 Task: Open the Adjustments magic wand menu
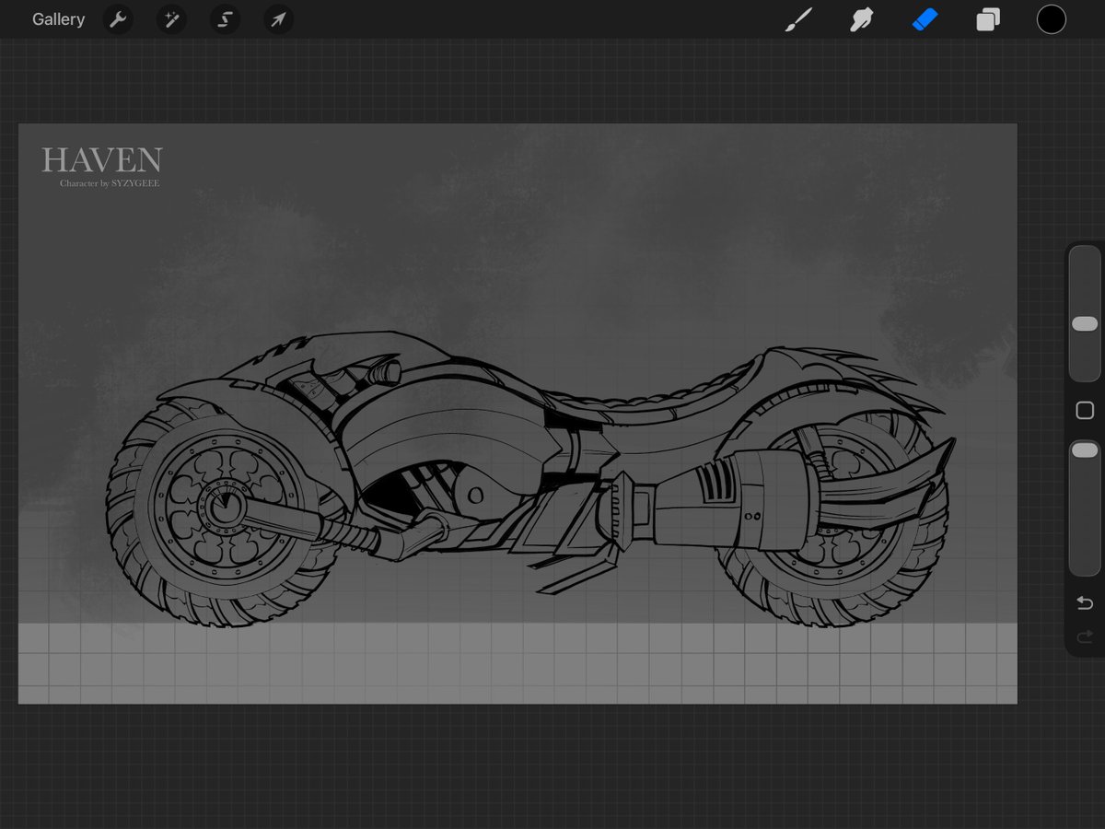pos(171,19)
